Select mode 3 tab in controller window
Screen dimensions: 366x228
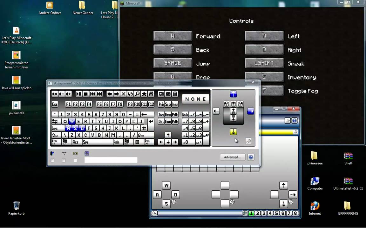click(264, 213)
